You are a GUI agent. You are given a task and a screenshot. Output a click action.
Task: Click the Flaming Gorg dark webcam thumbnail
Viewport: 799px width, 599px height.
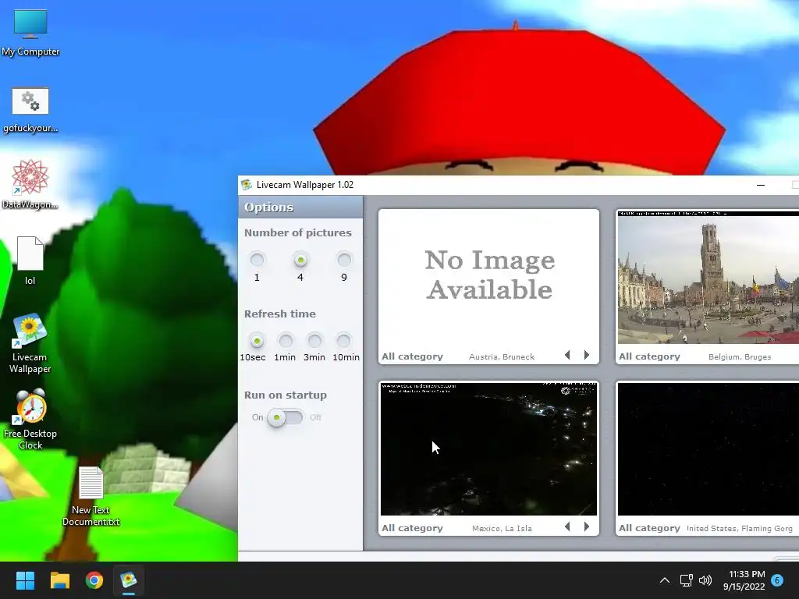[x=708, y=449]
